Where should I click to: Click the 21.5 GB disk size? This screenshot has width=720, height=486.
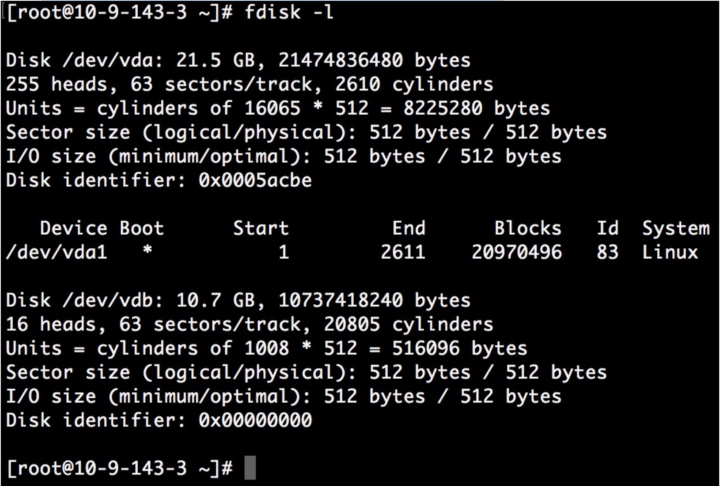coord(215,60)
